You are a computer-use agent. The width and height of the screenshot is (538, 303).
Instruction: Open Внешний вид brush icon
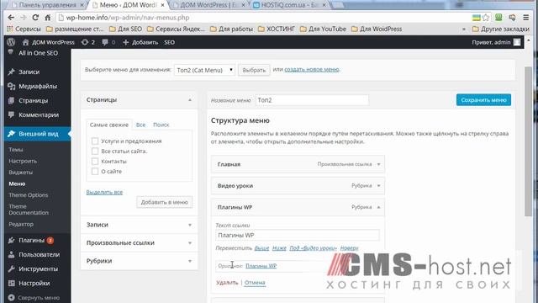11,134
